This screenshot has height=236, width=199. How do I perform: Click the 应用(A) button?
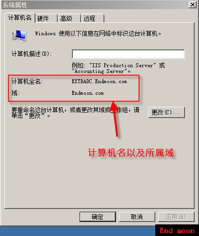(x=176, y=217)
